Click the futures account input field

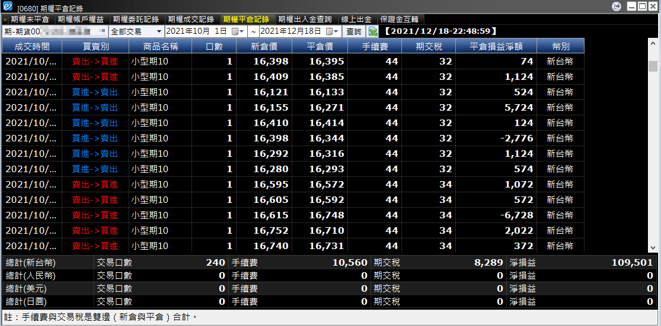pos(55,31)
